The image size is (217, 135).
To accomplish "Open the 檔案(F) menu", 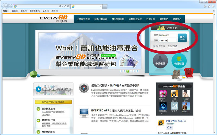I will pos(6,11).
